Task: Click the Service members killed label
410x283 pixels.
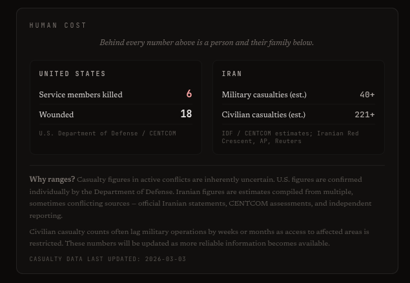Action: click(81, 95)
